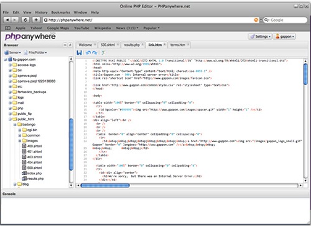Go forward with the browser forward arrow
The height and width of the screenshot is (226, 311).
click(x=15, y=20)
